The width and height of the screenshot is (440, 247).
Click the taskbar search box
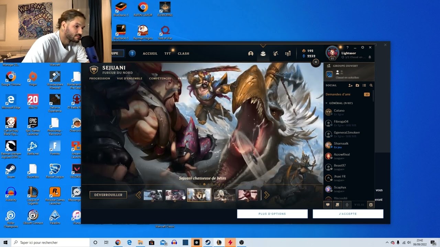click(50, 243)
